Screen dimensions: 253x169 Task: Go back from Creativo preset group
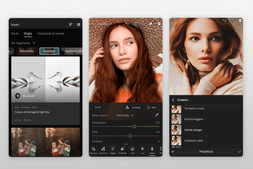tap(173, 100)
